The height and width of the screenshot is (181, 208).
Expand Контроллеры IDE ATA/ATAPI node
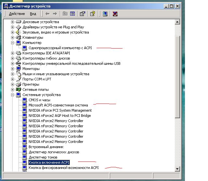tap(12, 53)
